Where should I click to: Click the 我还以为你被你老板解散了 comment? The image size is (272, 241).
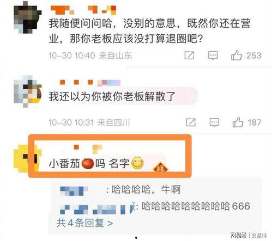point(112,96)
